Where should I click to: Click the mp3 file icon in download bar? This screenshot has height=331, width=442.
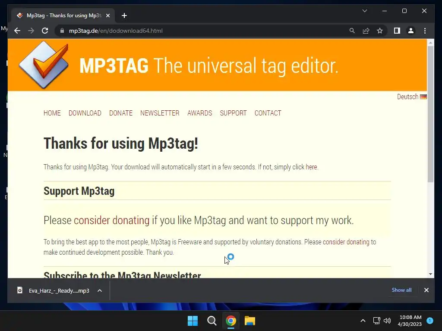20,290
